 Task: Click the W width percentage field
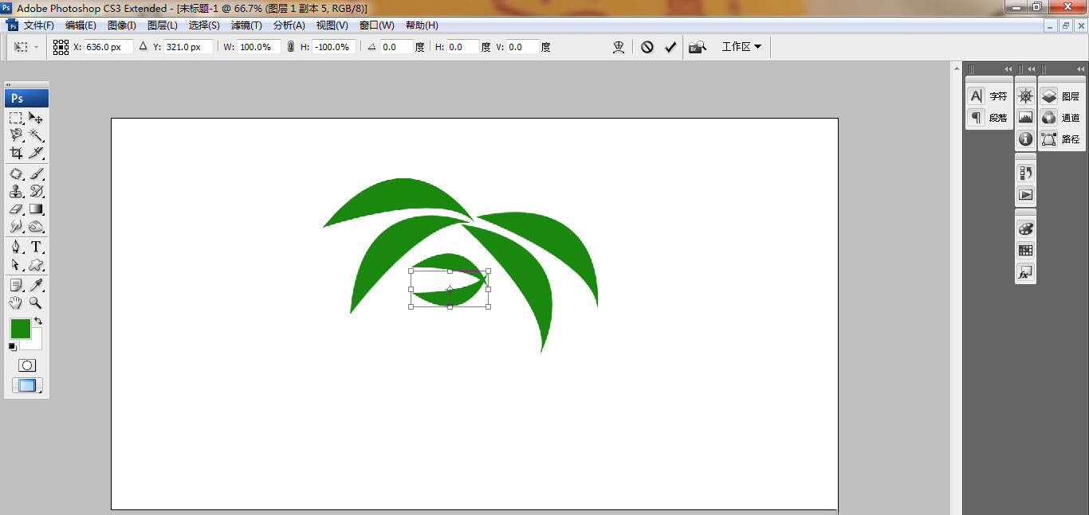click(258, 47)
